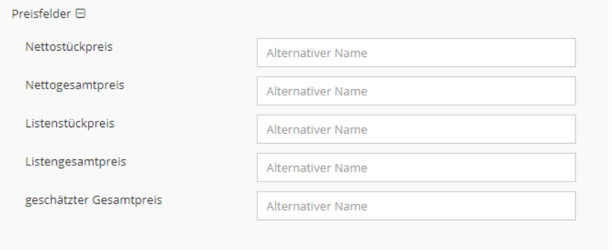Select the geschätzter Gesamtpreis label
Viewport: 612px width, 250px height.
(94, 200)
